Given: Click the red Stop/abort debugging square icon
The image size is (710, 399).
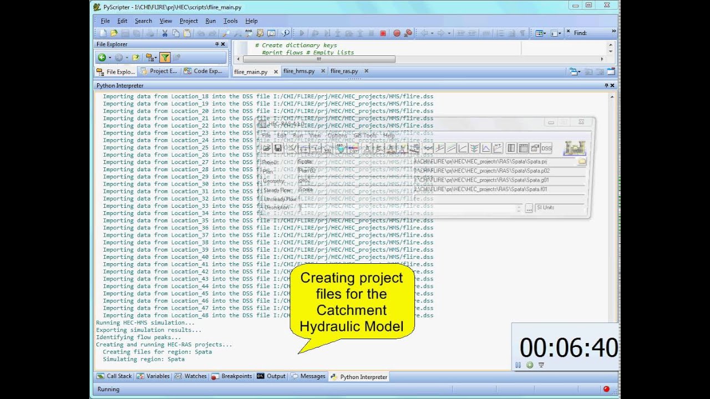Looking at the screenshot, I should tap(383, 33).
